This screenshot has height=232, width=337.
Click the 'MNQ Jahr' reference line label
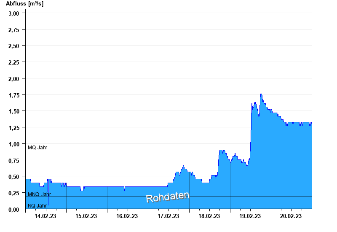[39, 194]
